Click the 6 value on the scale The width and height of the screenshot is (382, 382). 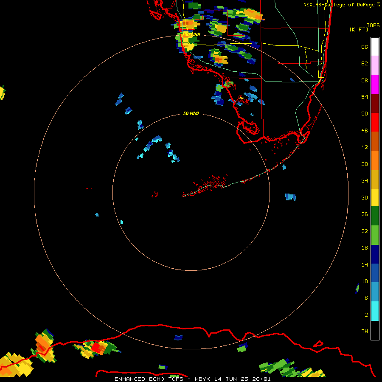(366, 298)
